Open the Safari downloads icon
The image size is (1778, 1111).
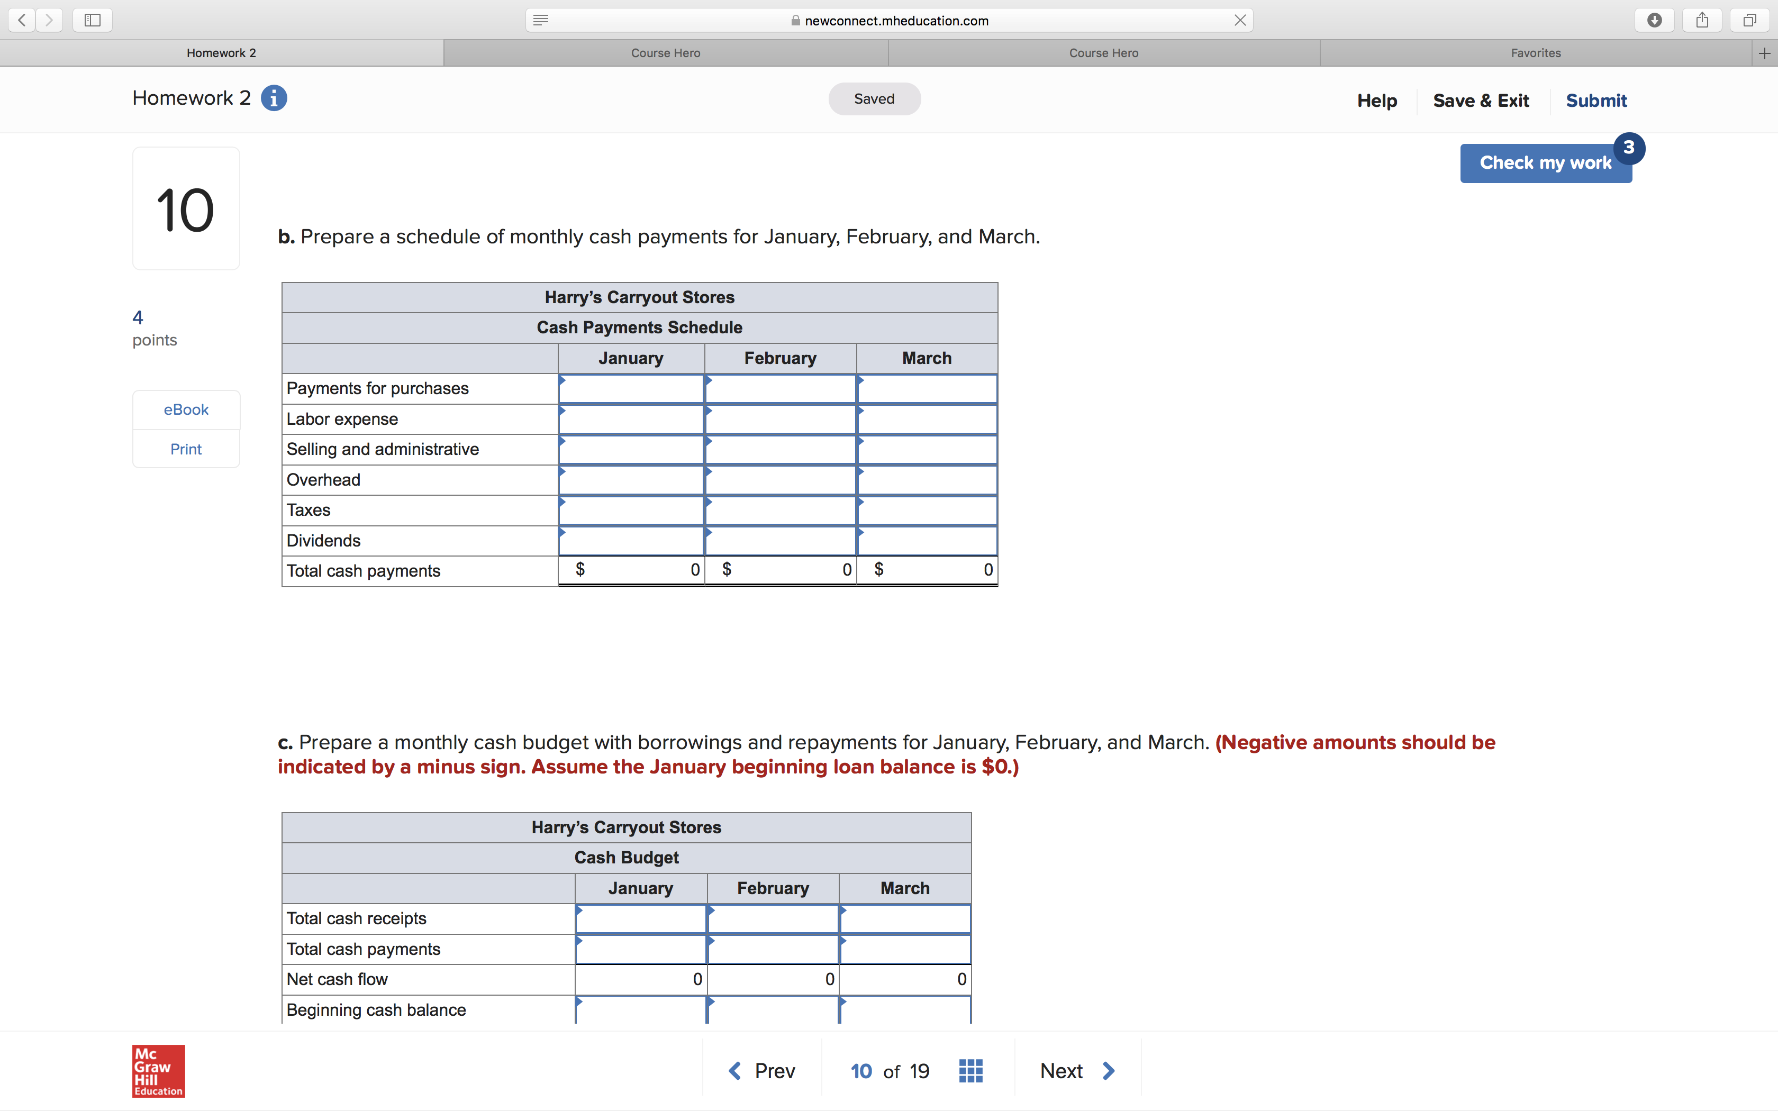pos(1654,20)
